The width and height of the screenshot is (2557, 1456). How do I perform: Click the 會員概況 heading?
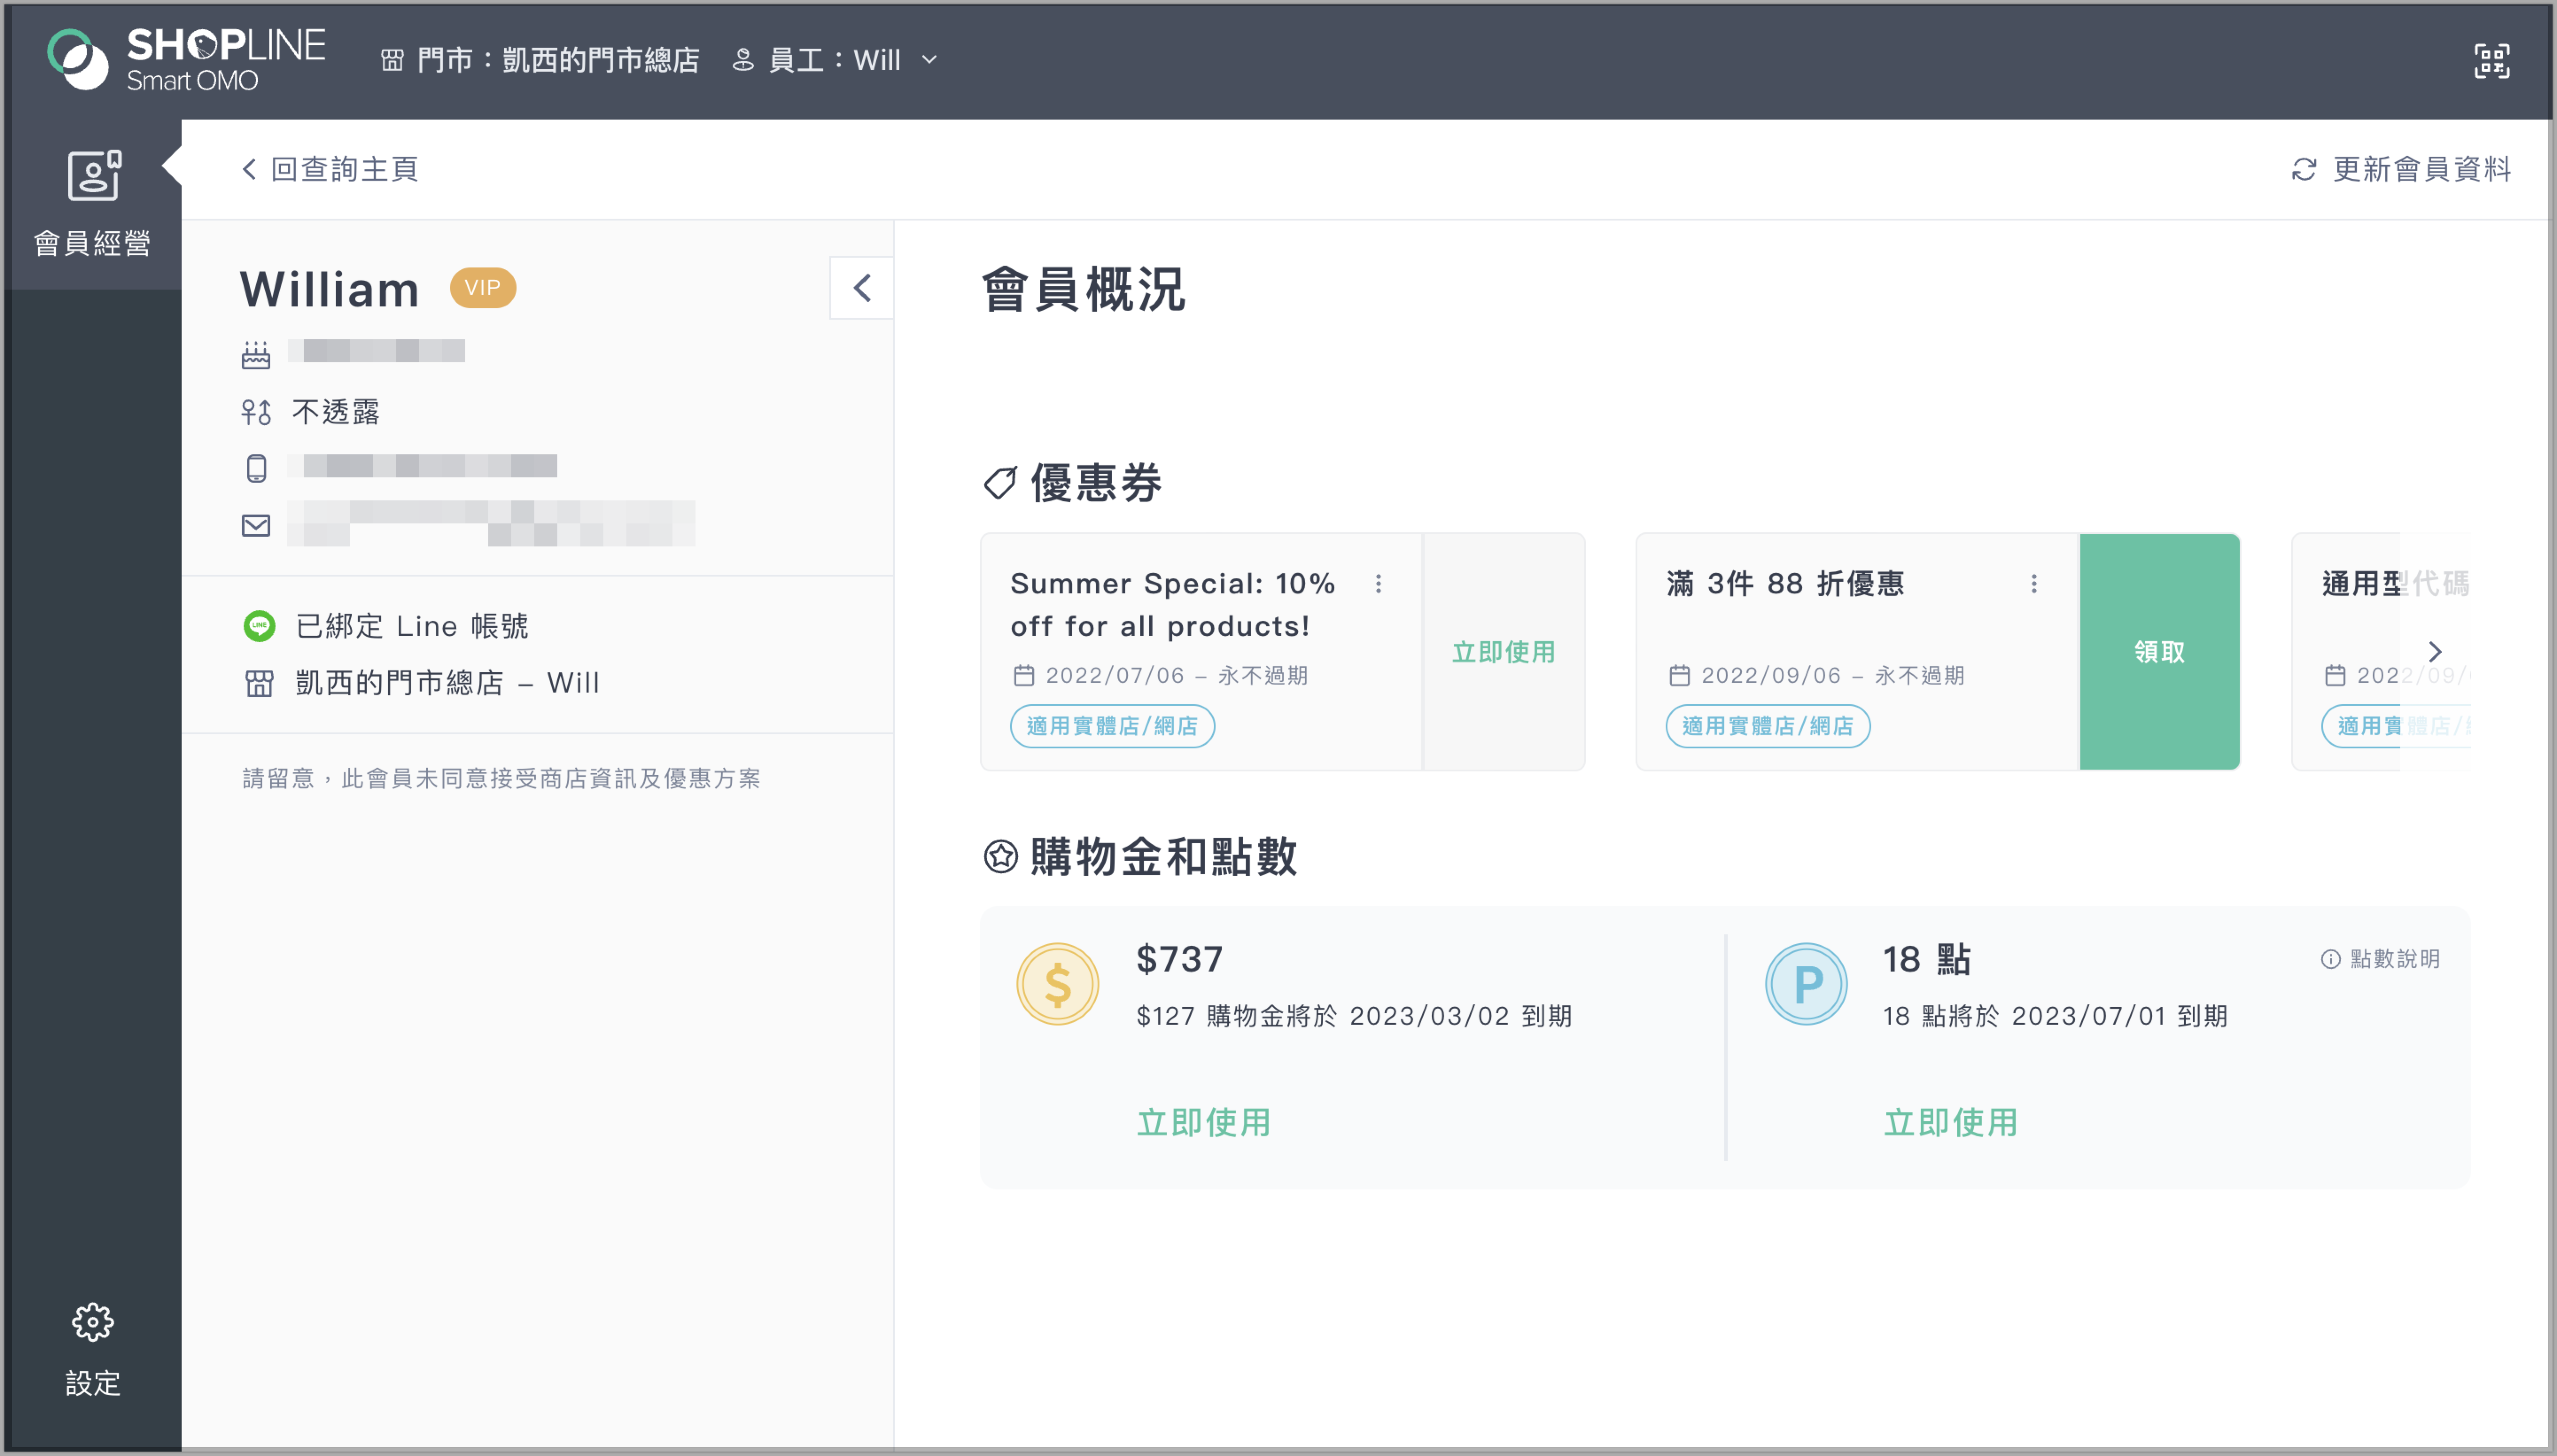(1084, 289)
